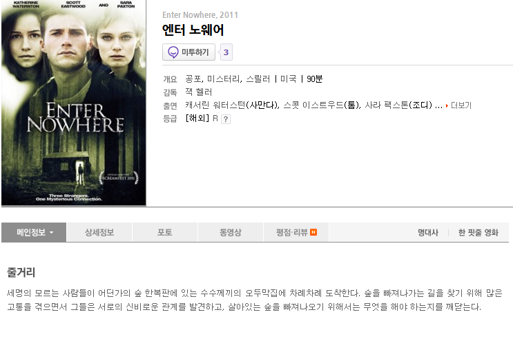The image size is (513, 350).
Task: Expand the full cast with 더보기
Action: tap(461, 105)
